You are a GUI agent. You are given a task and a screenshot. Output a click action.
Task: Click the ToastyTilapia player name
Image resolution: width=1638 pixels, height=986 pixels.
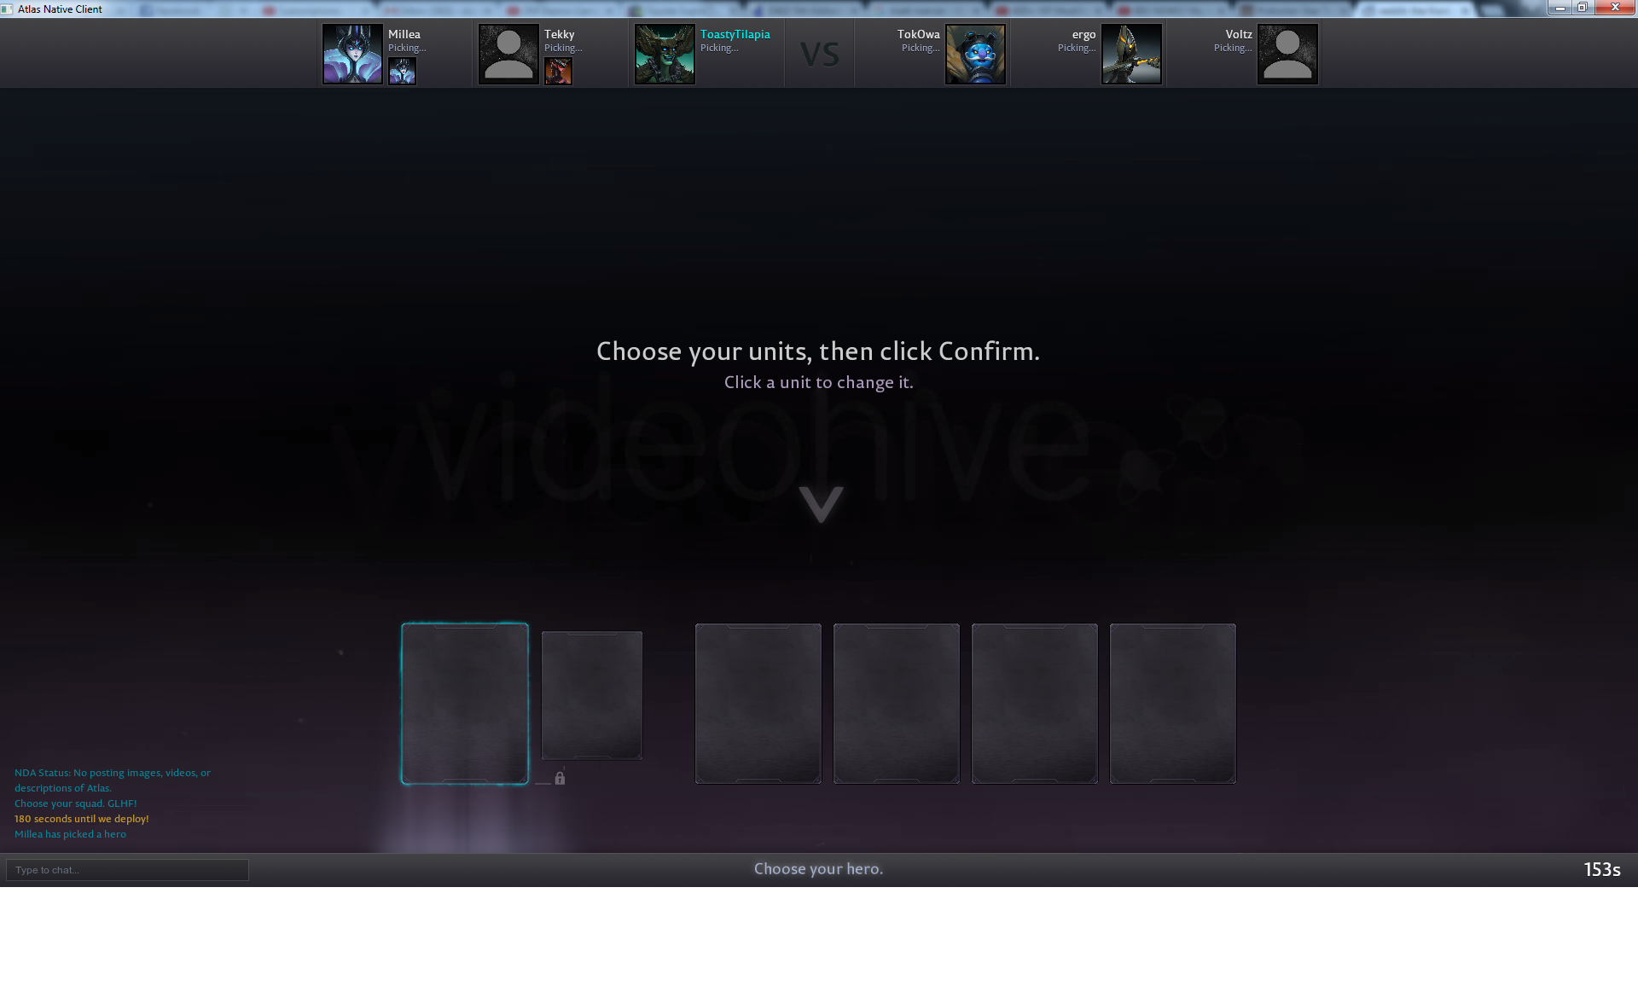[735, 34]
